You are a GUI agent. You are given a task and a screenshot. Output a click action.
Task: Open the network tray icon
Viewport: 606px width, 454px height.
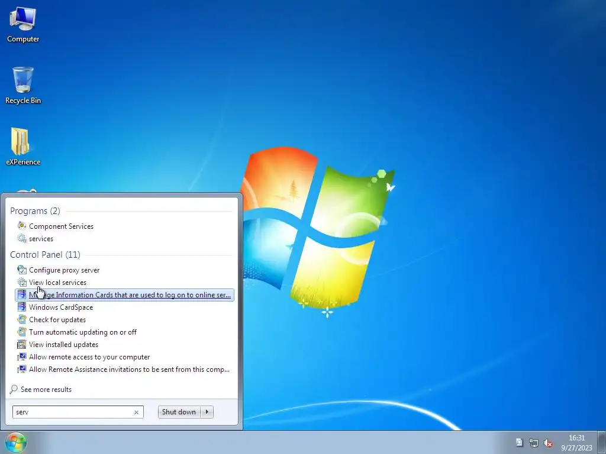pyautogui.click(x=534, y=443)
